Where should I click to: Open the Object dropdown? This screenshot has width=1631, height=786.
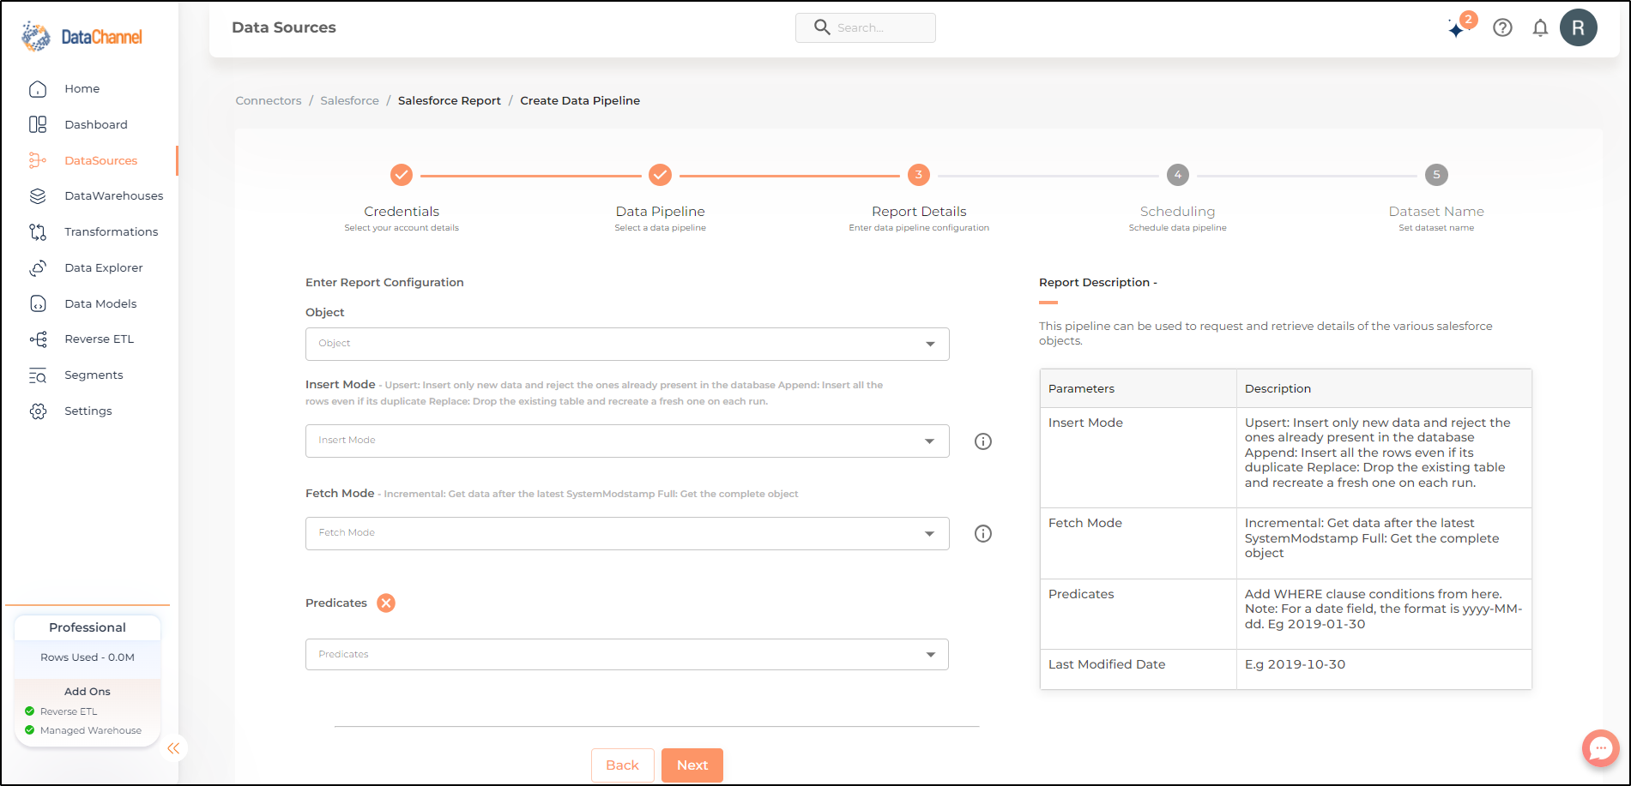627,344
